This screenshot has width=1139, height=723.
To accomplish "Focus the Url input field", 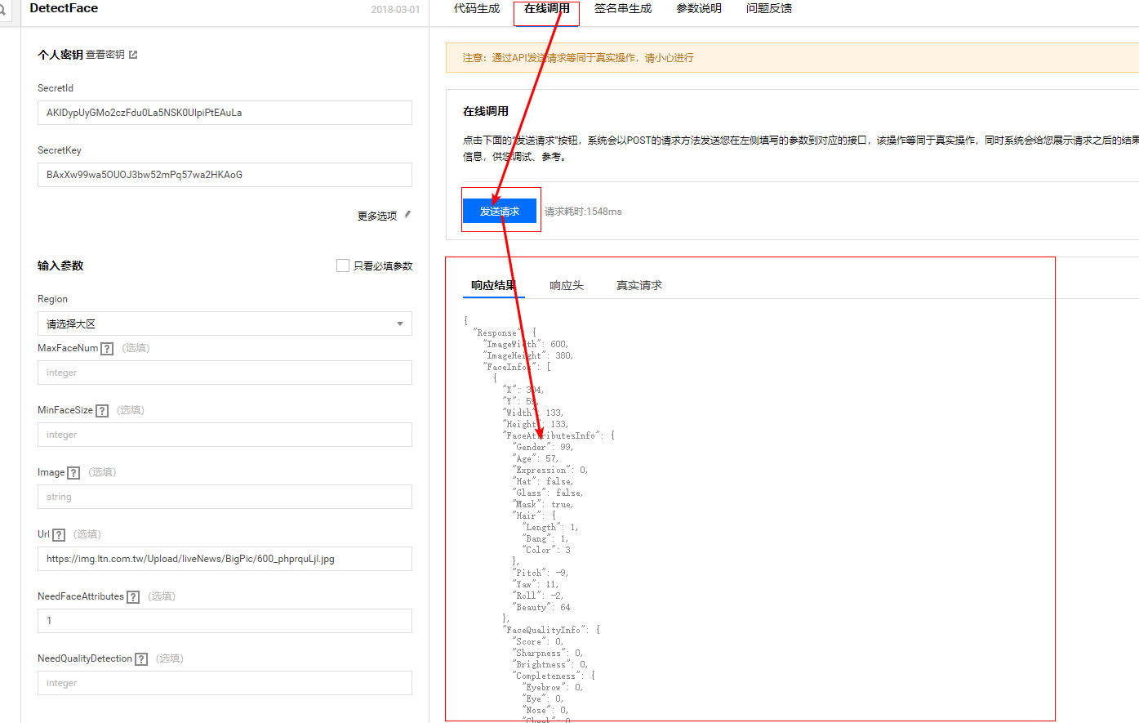I will (x=225, y=559).
